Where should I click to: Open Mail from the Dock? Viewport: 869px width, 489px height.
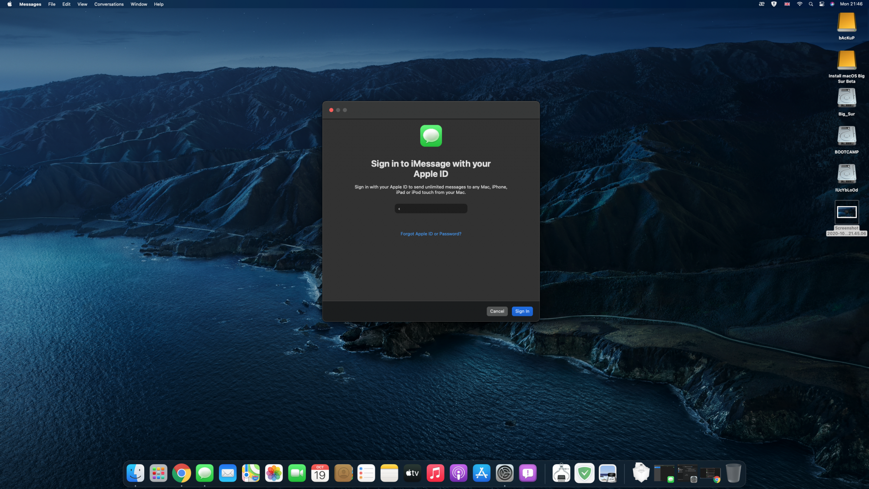pyautogui.click(x=228, y=473)
